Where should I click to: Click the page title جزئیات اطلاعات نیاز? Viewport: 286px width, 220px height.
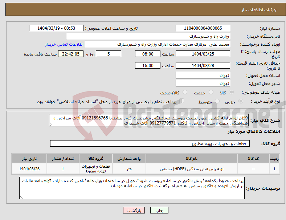point(259,10)
